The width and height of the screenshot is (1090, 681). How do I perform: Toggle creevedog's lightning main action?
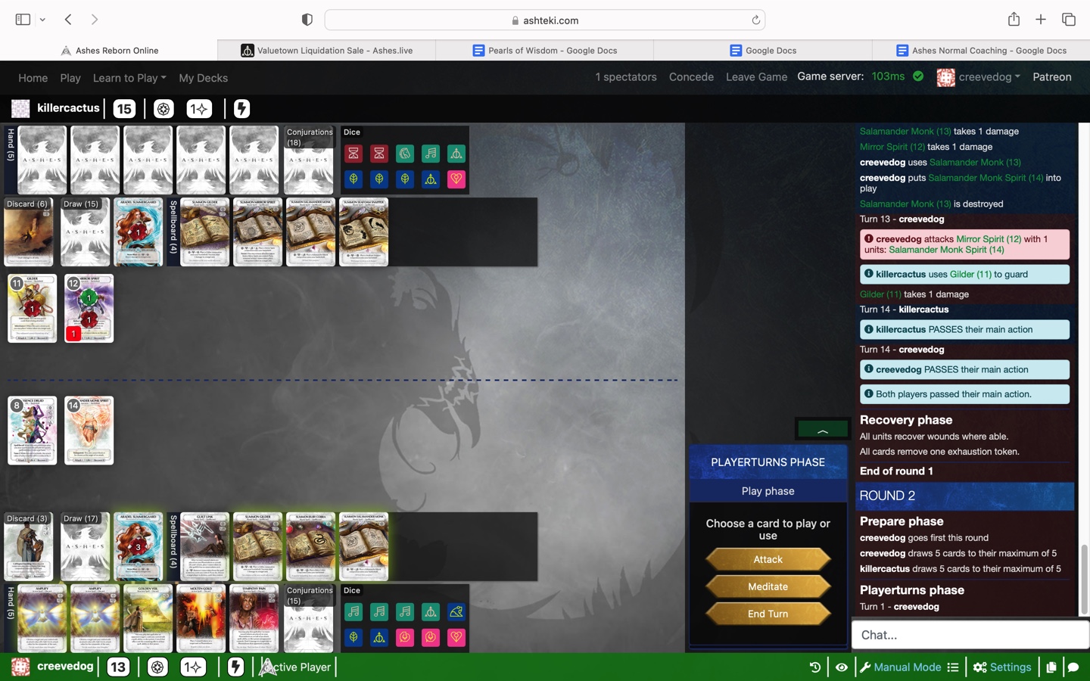pos(235,667)
